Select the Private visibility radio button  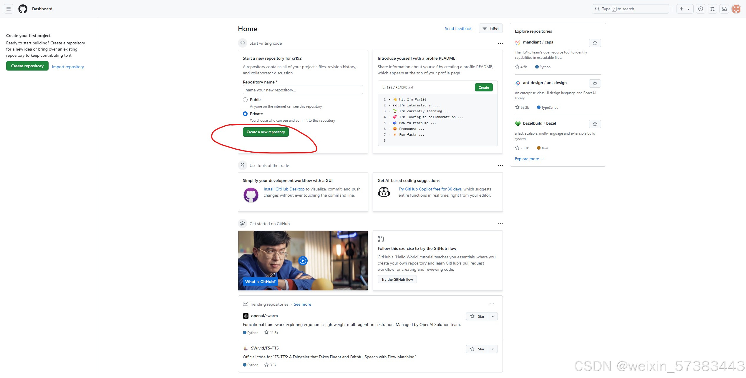click(245, 114)
